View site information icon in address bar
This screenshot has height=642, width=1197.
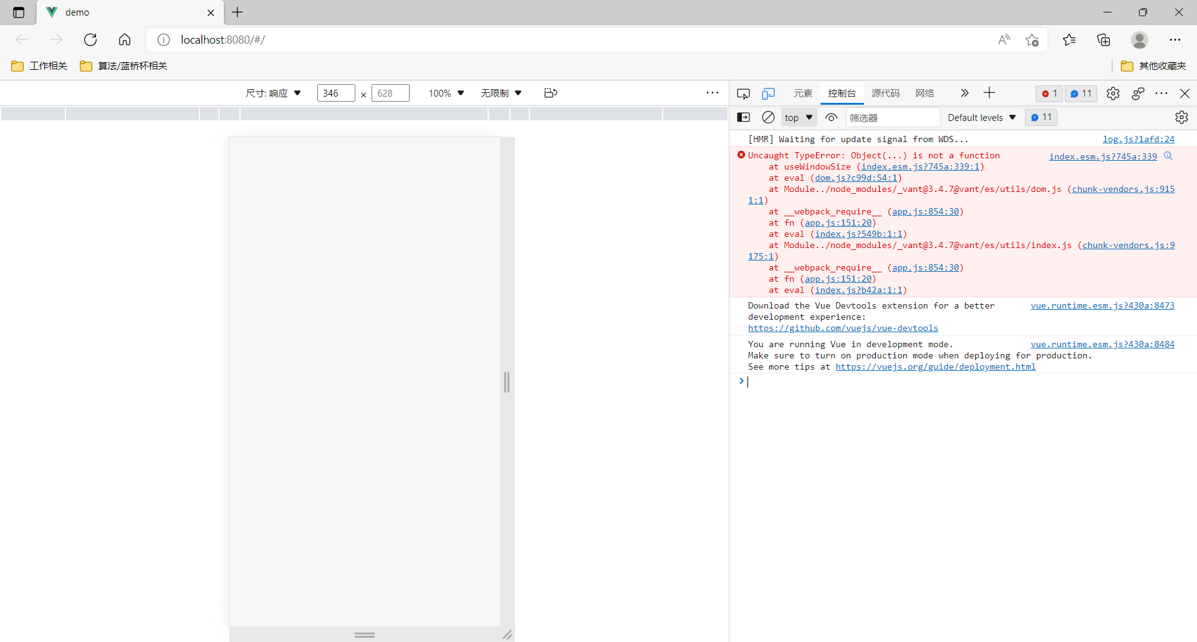coord(163,40)
